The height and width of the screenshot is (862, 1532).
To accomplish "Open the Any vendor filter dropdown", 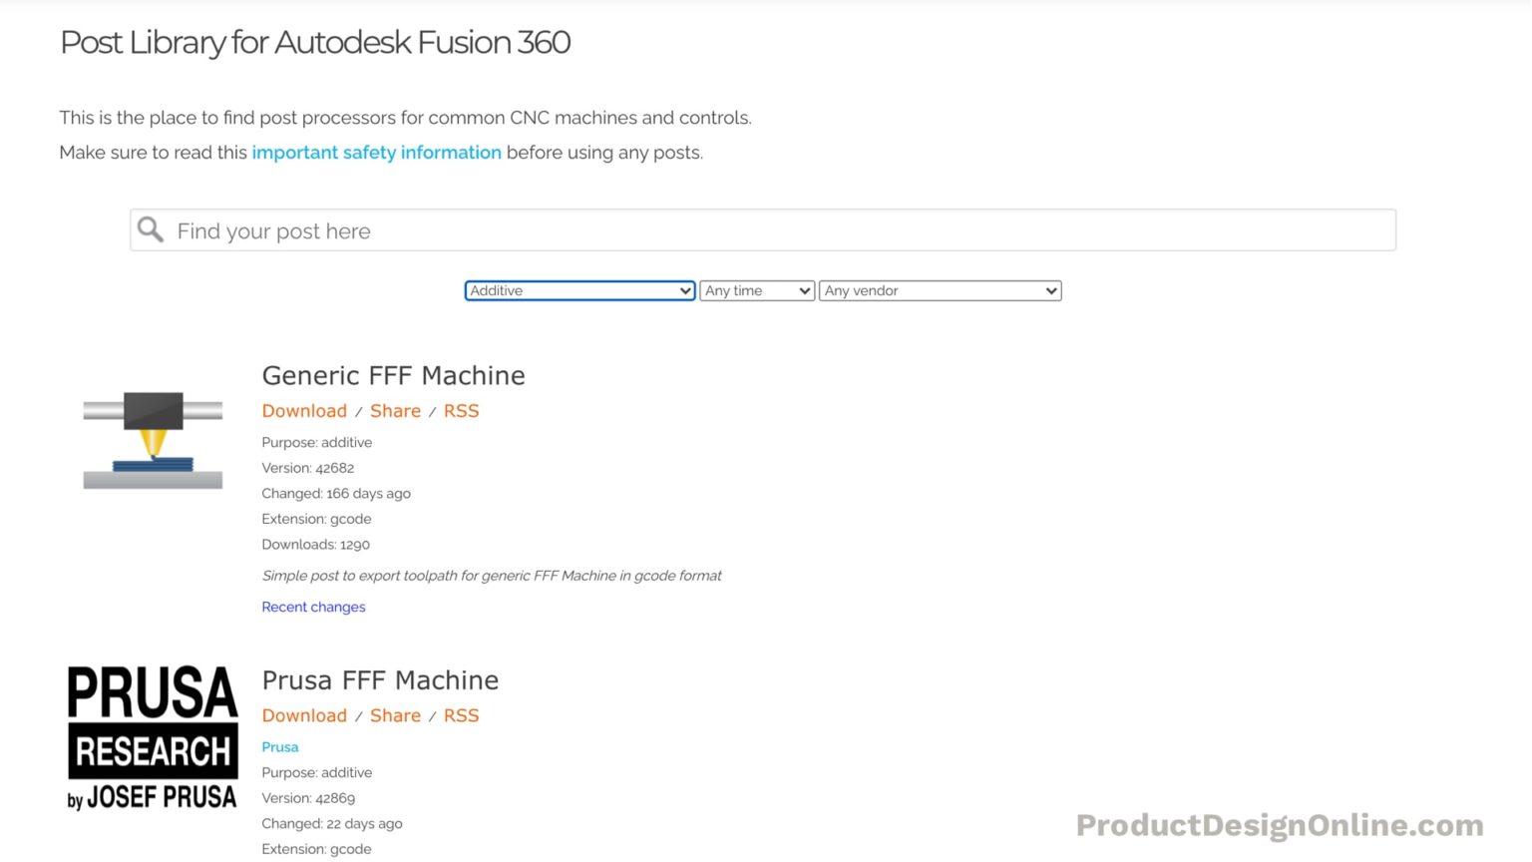I will (939, 290).
